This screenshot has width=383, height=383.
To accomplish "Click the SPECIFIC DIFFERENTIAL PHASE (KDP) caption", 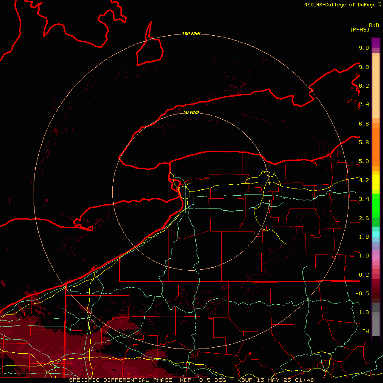I will tap(132, 380).
